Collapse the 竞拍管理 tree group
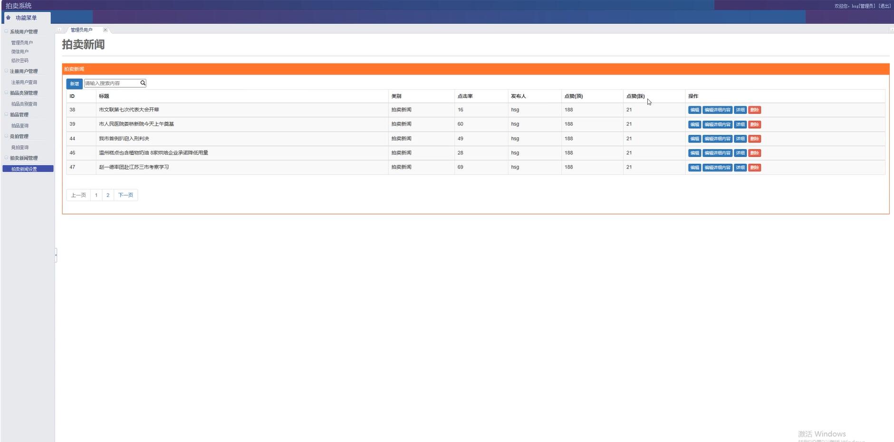The width and height of the screenshot is (894, 442). [x=6, y=136]
